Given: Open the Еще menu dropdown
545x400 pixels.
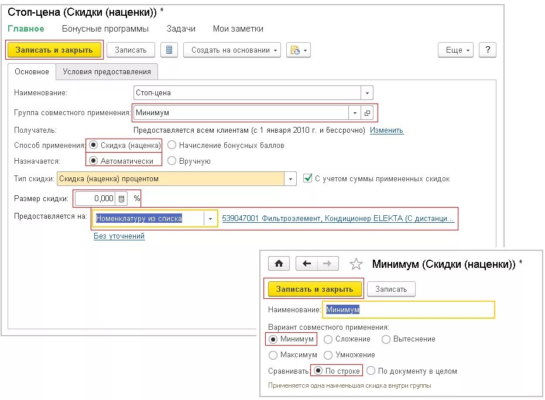Looking at the screenshot, I should pyautogui.click(x=455, y=50).
